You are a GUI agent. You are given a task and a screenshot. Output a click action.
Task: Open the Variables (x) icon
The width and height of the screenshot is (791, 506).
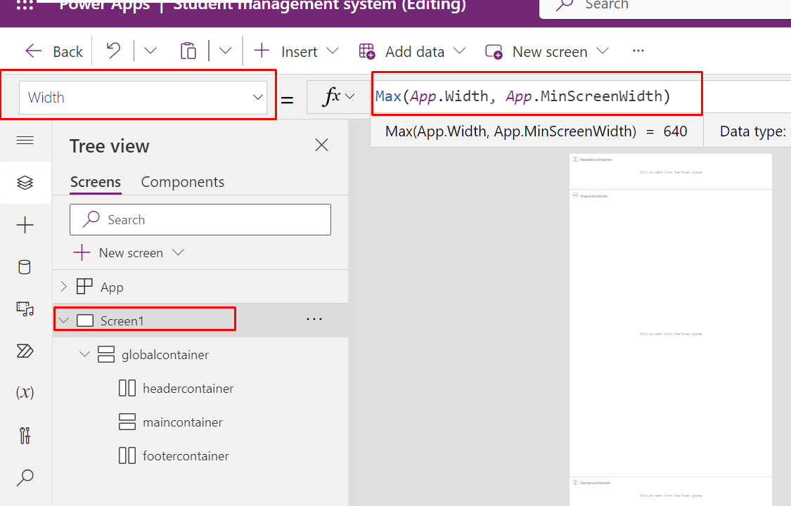click(25, 392)
